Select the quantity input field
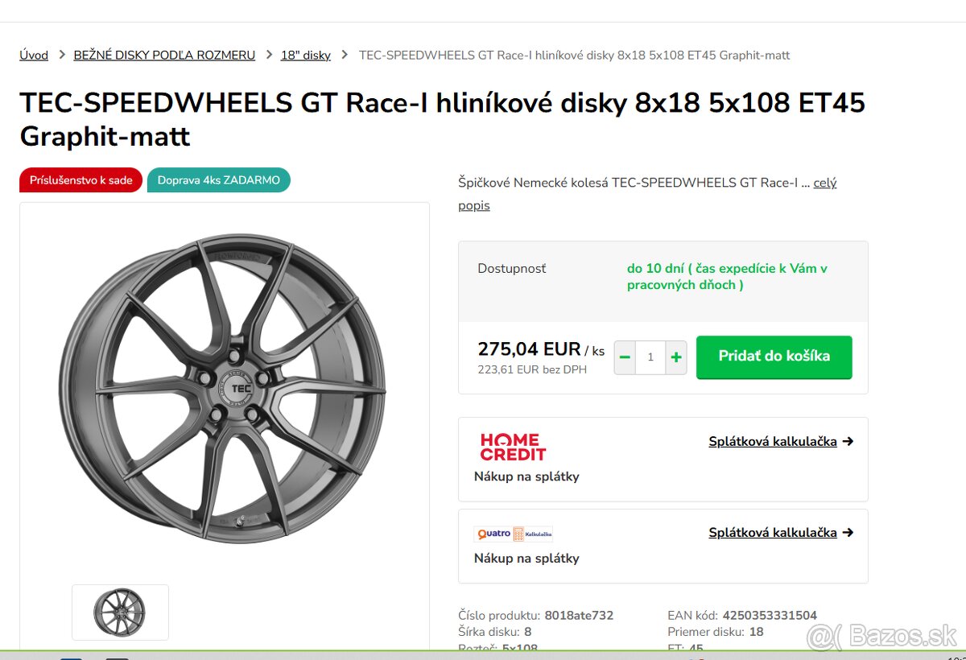 650,357
